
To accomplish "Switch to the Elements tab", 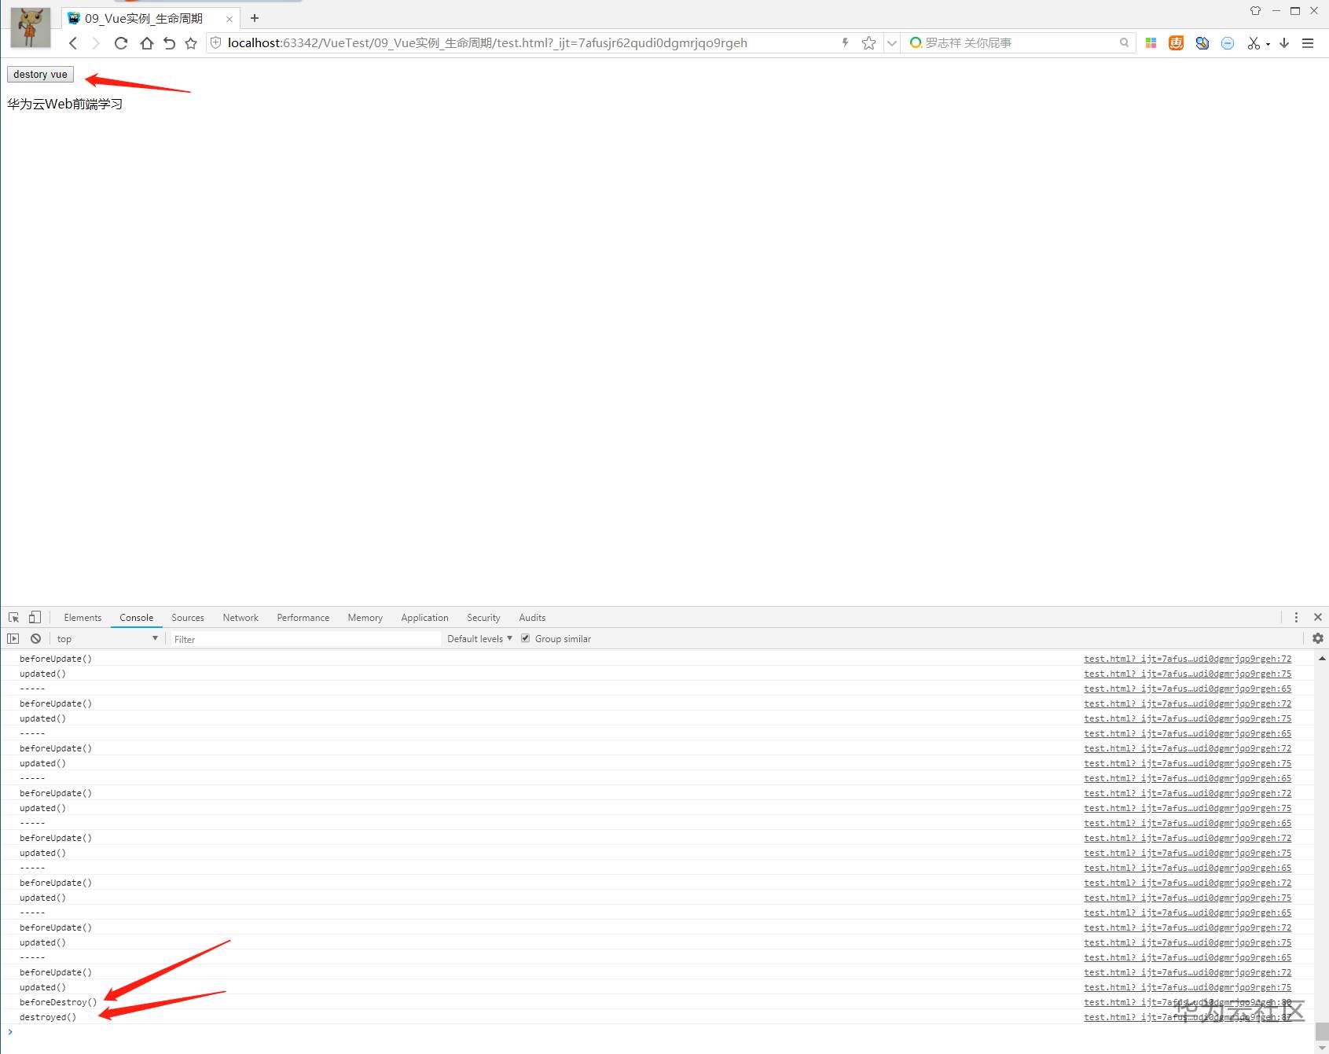I will click(83, 618).
